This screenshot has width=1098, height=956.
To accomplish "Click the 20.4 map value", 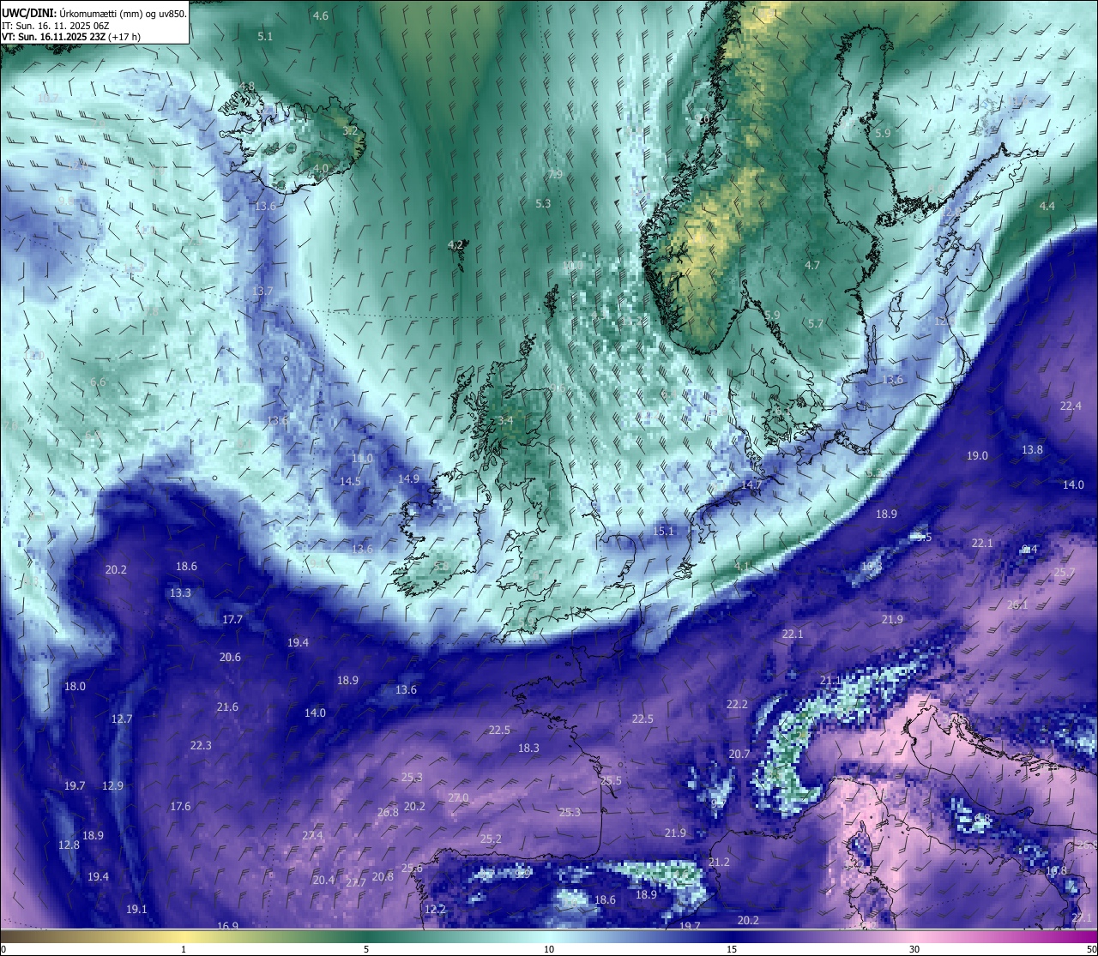I will click(323, 881).
